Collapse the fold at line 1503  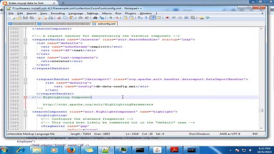(26, 40)
